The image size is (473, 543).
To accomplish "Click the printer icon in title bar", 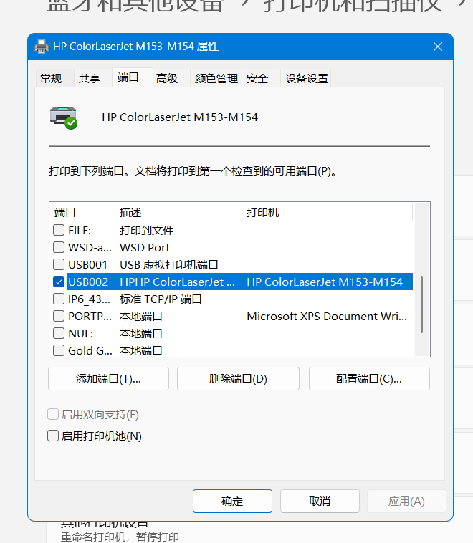I will tap(42, 47).
